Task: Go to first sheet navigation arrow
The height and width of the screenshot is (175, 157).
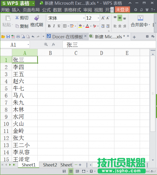Action: click(2, 165)
